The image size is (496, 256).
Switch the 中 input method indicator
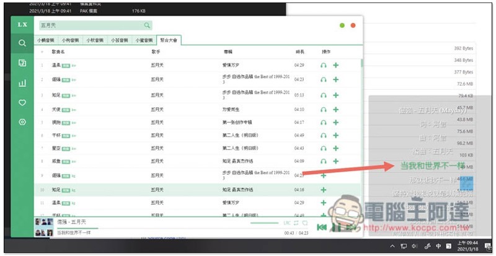click(x=438, y=246)
